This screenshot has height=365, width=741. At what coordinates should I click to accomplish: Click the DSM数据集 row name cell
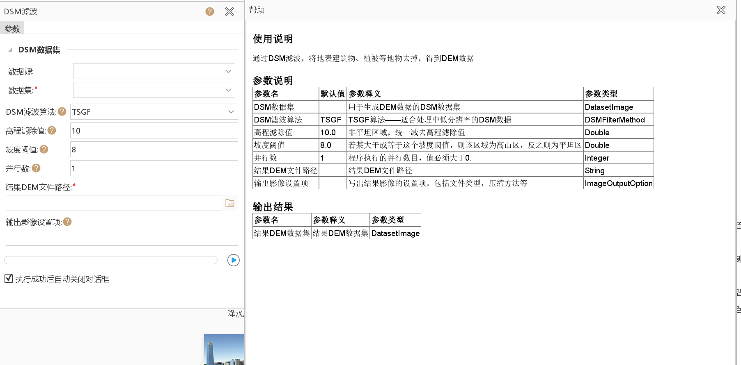pos(286,107)
